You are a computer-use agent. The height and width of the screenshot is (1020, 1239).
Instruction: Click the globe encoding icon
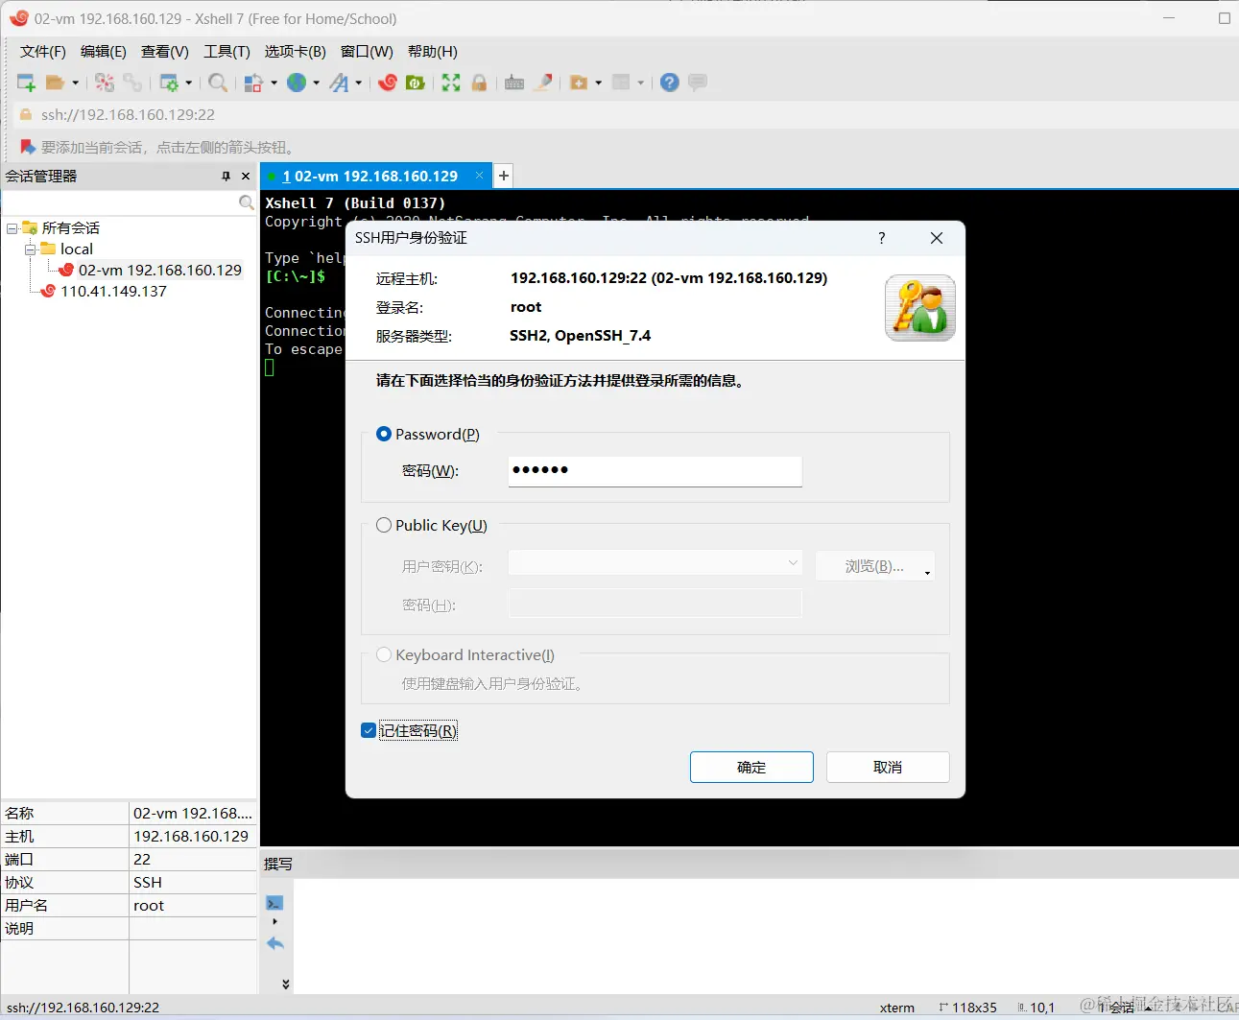tap(297, 83)
